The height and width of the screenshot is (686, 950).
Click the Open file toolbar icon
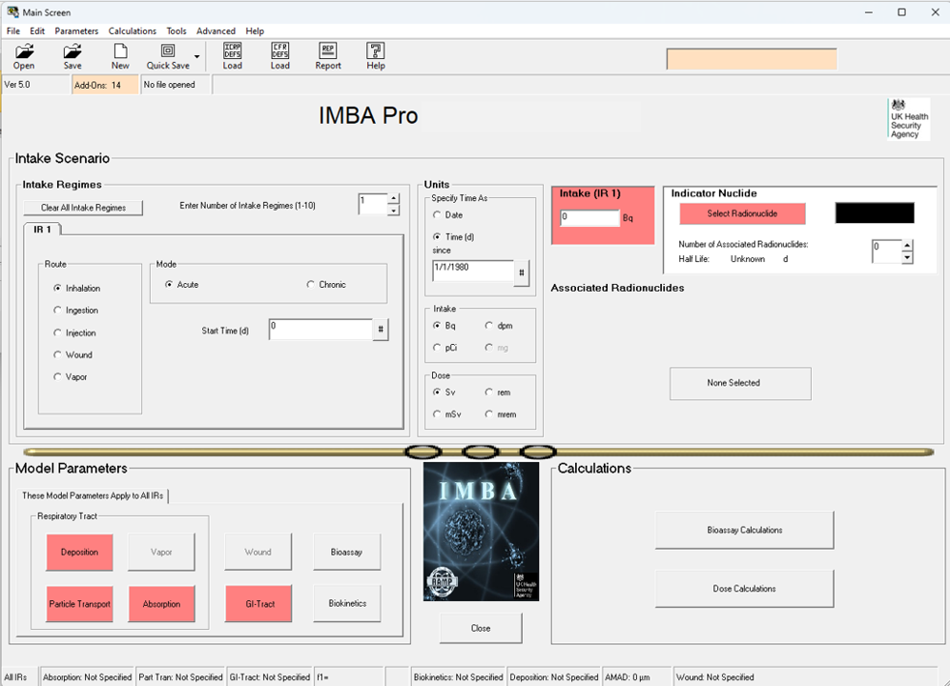point(24,56)
